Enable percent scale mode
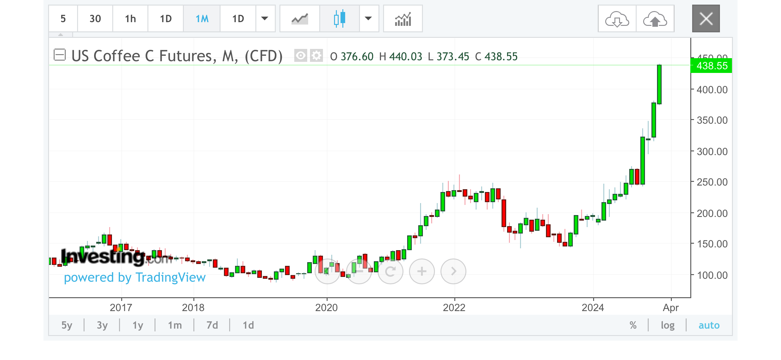This screenshot has height=360, width=781. pos(633,325)
